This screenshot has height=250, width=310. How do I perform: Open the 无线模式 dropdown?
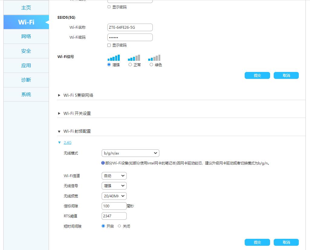(x=130, y=153)
